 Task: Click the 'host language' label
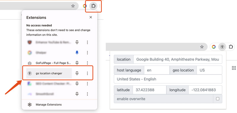[x=129, y=70]
